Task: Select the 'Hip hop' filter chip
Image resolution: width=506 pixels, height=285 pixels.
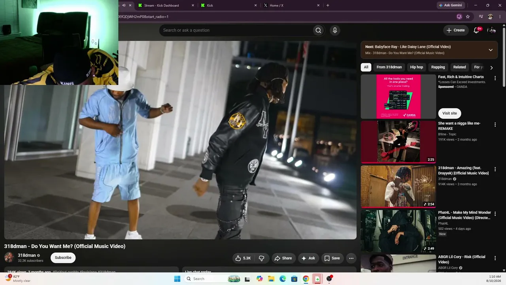Action: [x=416, y=67]
